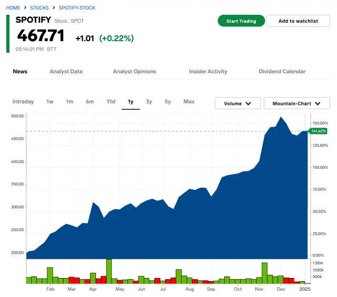Select the News tab
This screenshot has width=337, height=297.
coord(20,71)
